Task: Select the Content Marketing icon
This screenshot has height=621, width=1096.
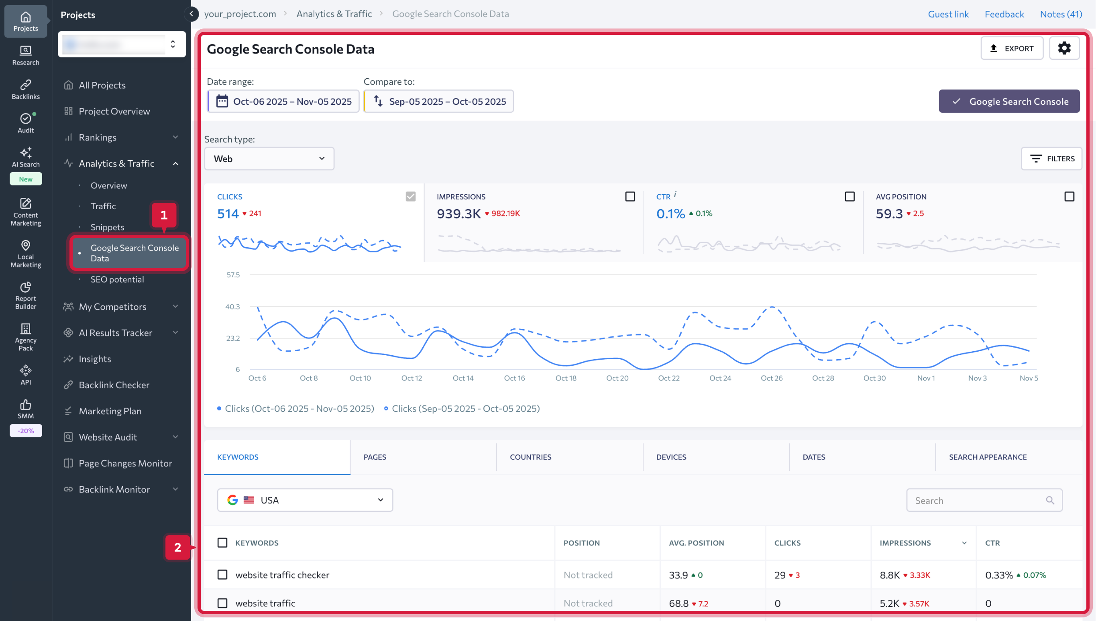Action: tap(26, 212)
